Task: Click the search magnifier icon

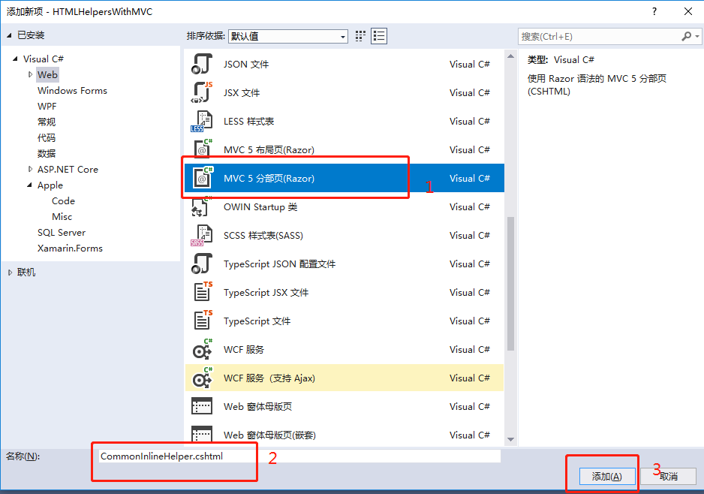Action: 686,36
